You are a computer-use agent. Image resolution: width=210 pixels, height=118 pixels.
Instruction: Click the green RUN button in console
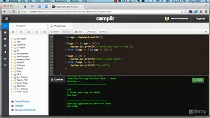click(198, 80)
